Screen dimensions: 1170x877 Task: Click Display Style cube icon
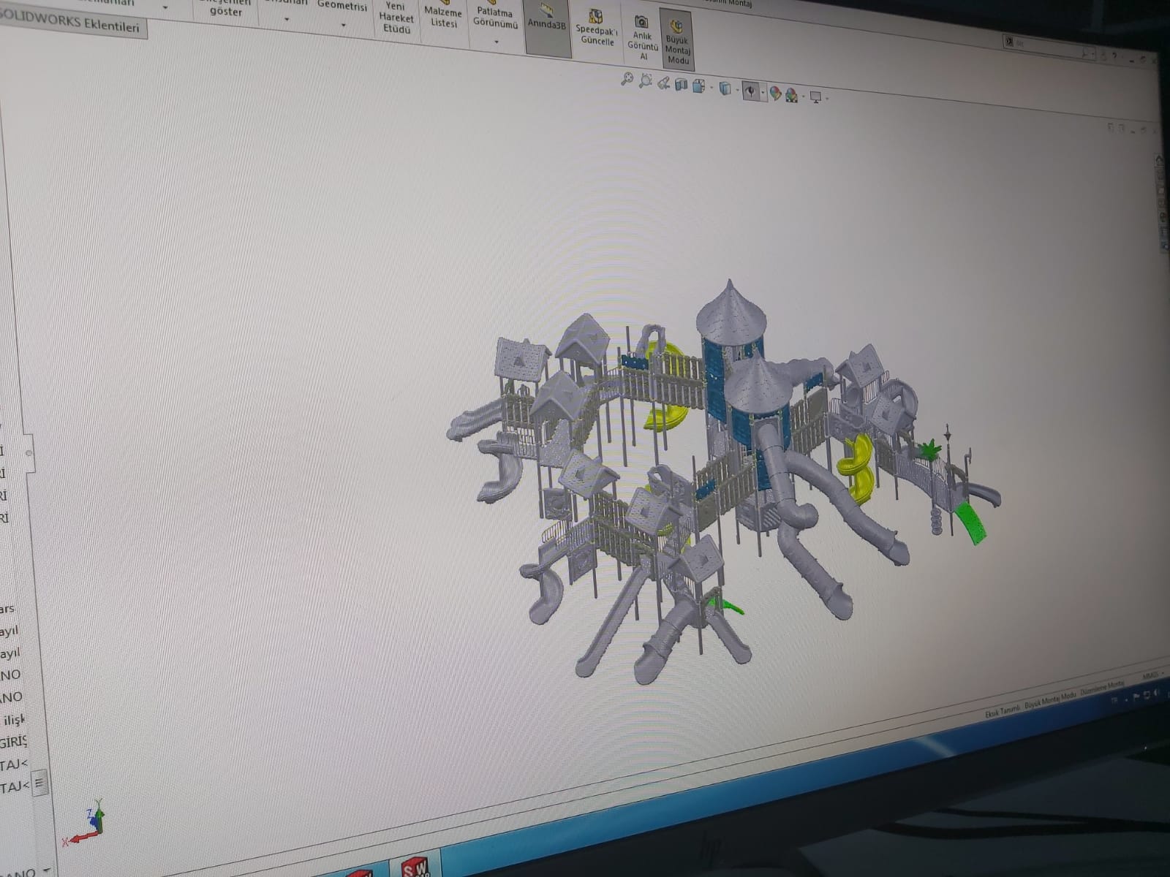(x=725, y=88)
